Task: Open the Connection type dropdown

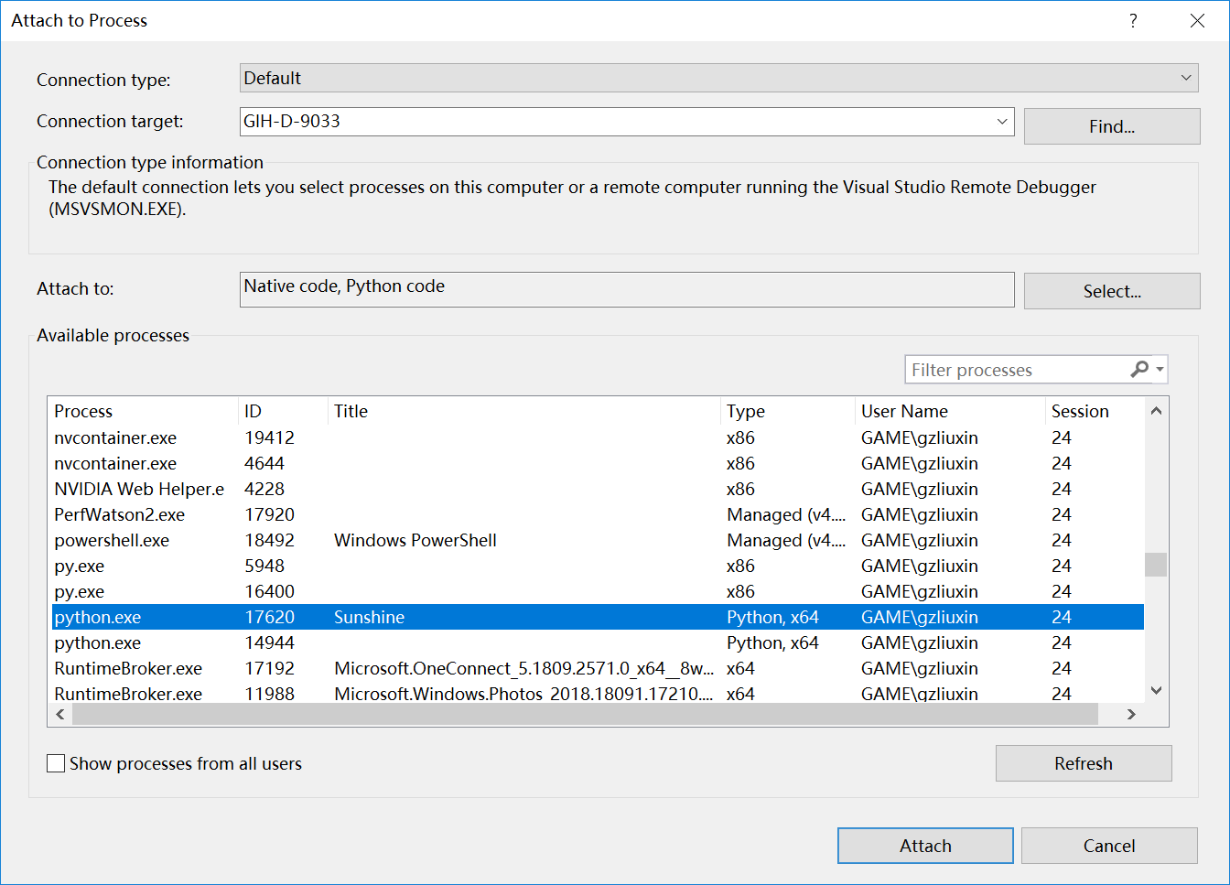Action: [x=719, y=78]
